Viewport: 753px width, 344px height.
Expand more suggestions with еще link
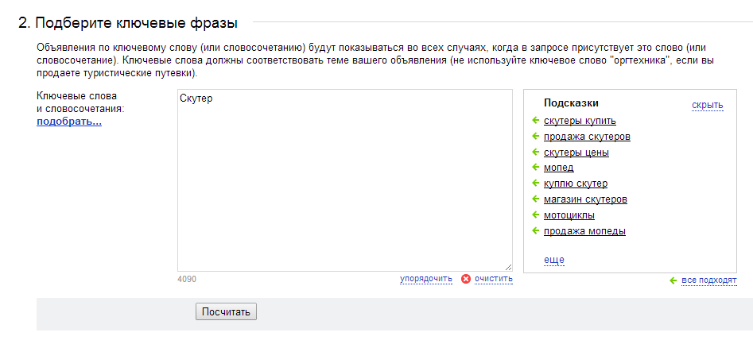pos(553,260)
